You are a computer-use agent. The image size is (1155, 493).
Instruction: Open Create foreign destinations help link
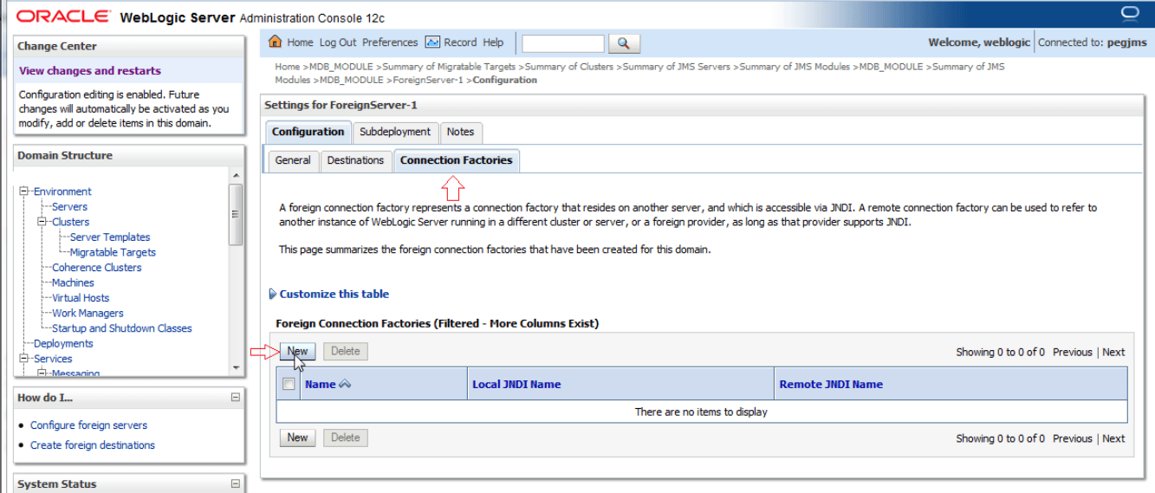[93, 445]
